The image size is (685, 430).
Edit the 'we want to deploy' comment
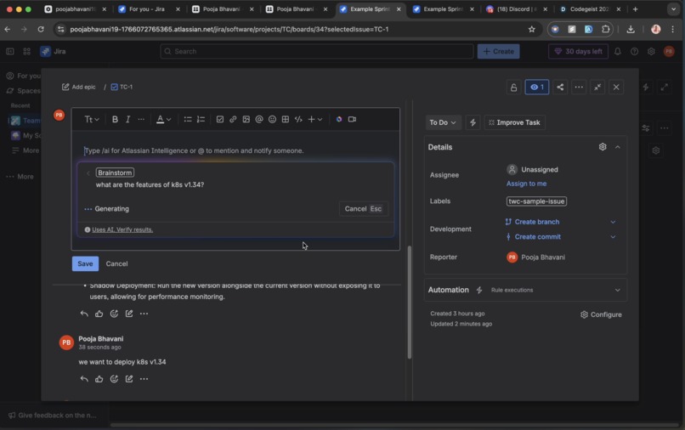pyautogui.click(x=129, y=379)
